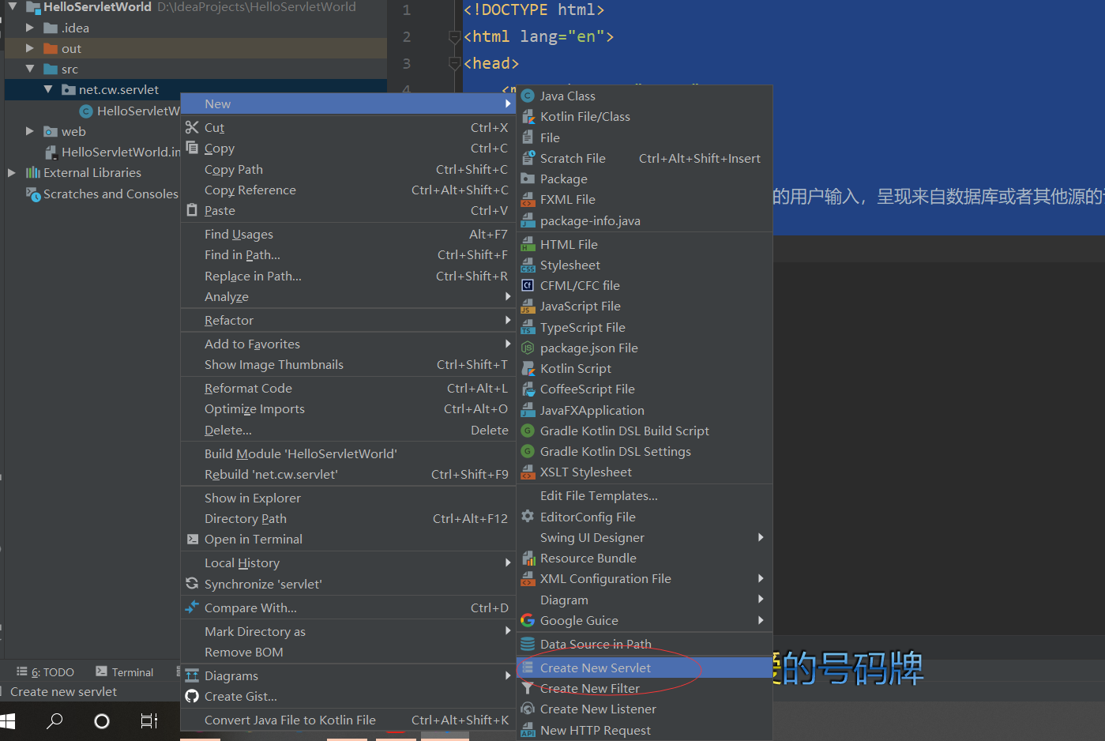Screen dimensions: 1105x741
Task: Select Show in Explorer
Action: (348, 498)
